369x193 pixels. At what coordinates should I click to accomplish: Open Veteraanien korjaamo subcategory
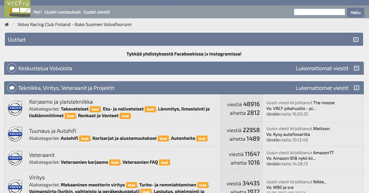84,162
